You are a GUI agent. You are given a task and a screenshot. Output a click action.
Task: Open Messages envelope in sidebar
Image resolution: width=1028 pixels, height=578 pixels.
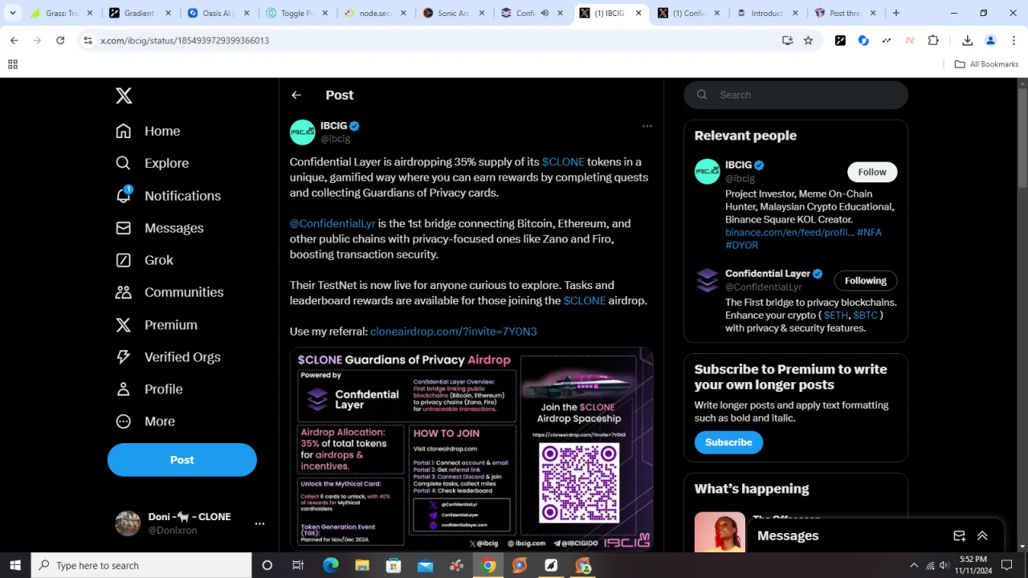click(123, 228)
